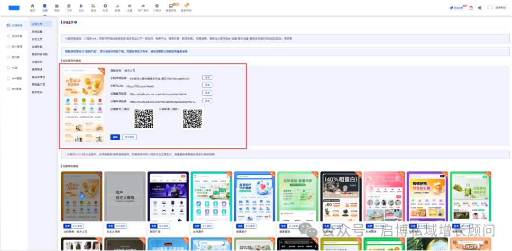Image resolution: width=512 pixels, height=251 pixels.
Task: Select the 热销好物 template thumbnail
Action: click(427, 197)
